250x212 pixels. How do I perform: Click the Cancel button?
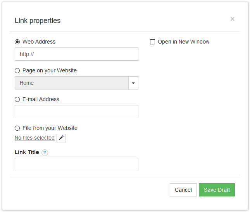[183, 190]
